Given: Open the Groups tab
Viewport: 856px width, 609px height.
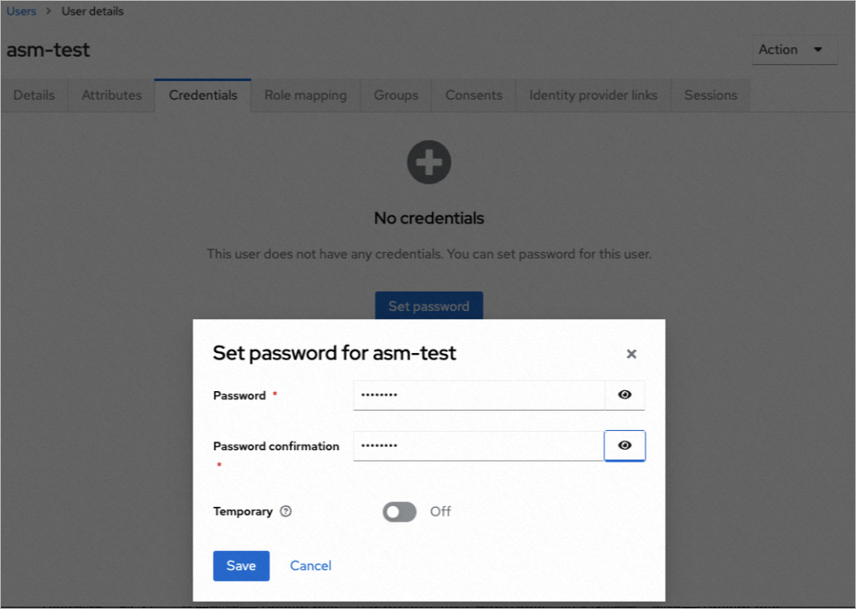Looking at the screenshot, I should point(396,95).
